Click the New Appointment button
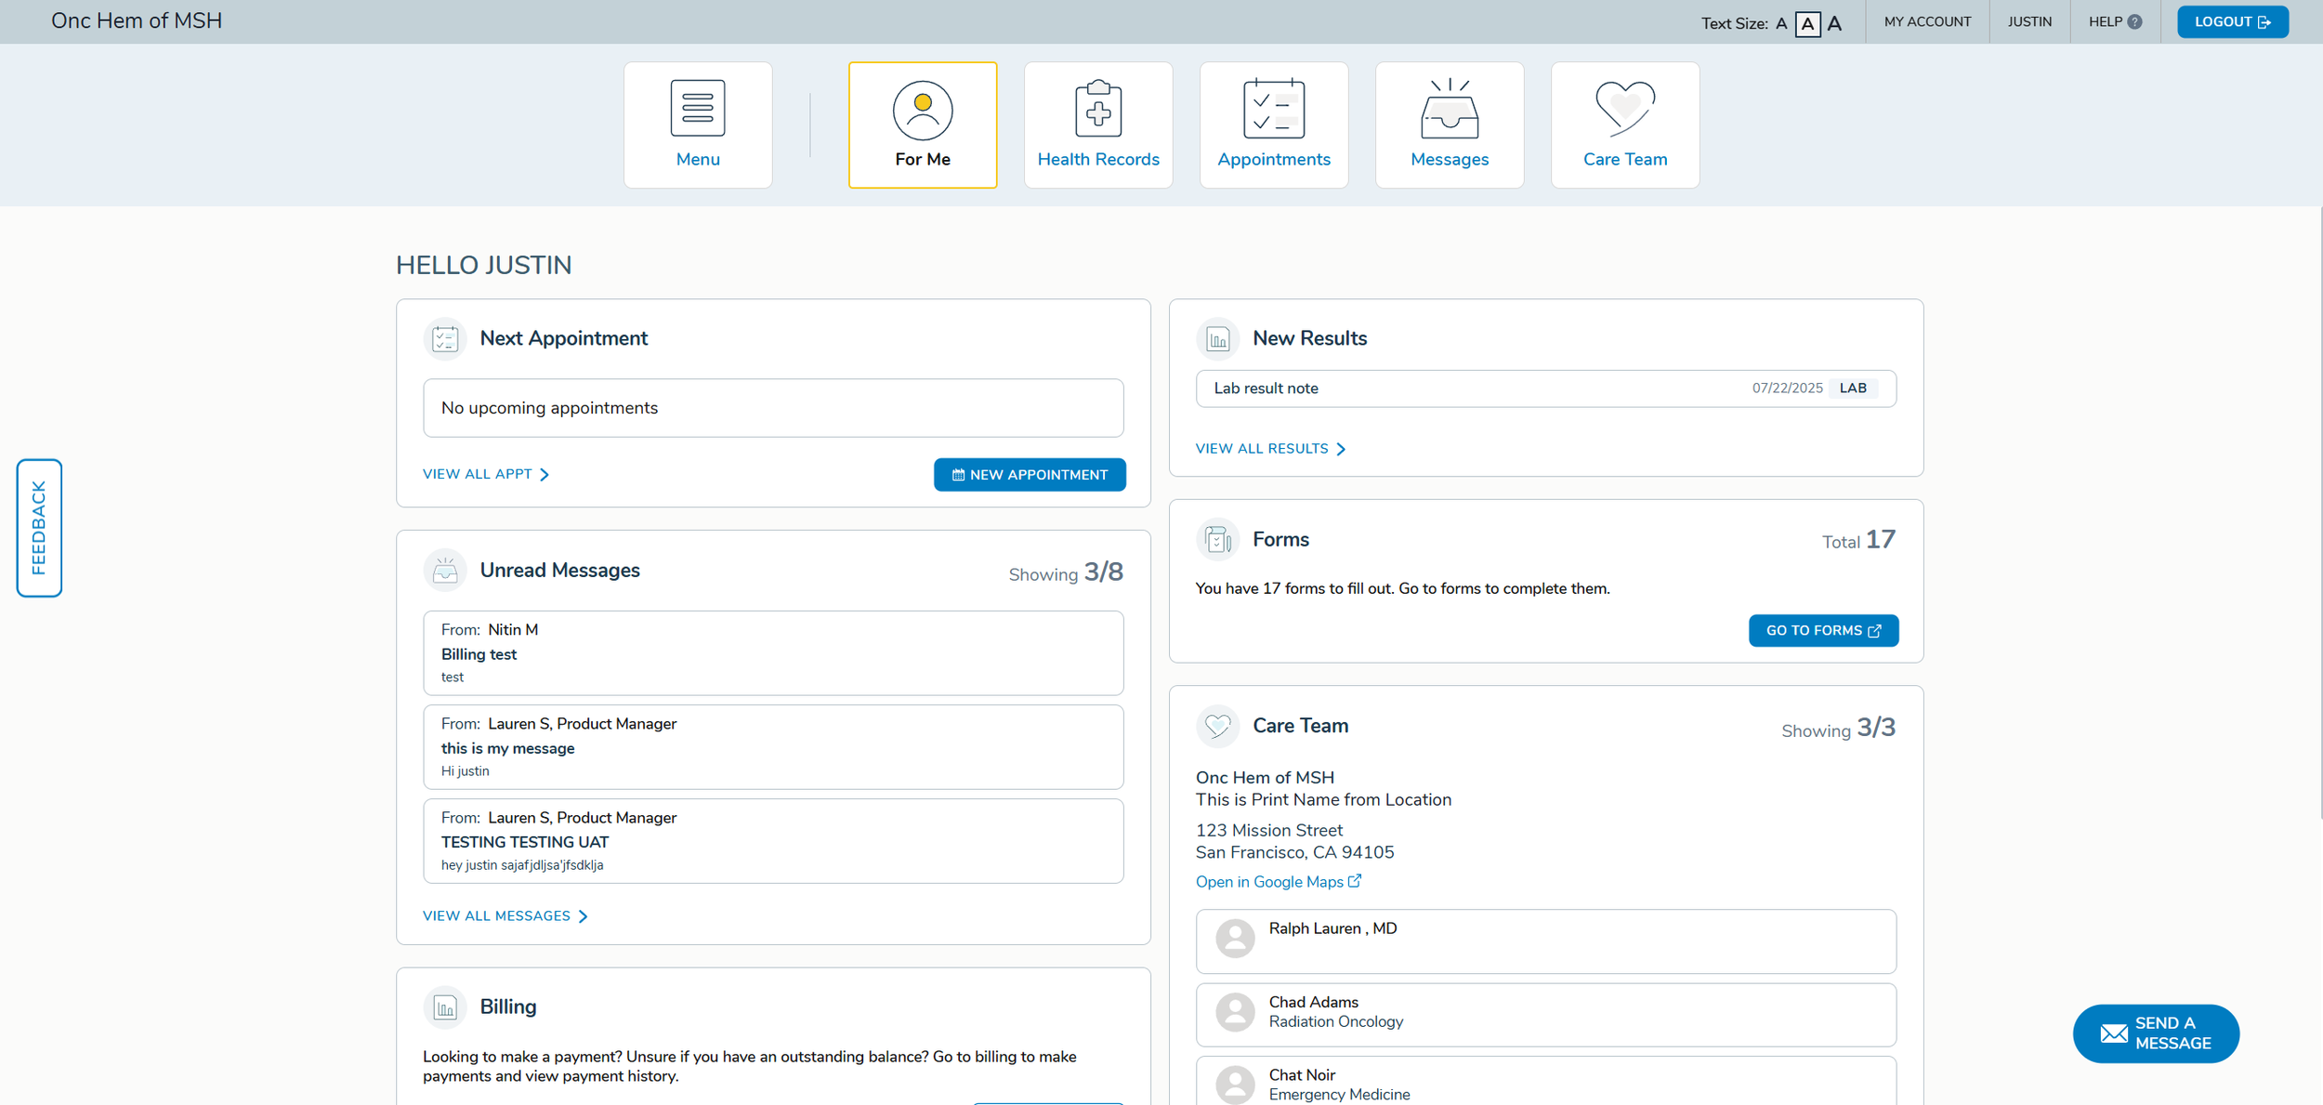Screen dimensions: 2323x1105 [x=1029, y=475]
